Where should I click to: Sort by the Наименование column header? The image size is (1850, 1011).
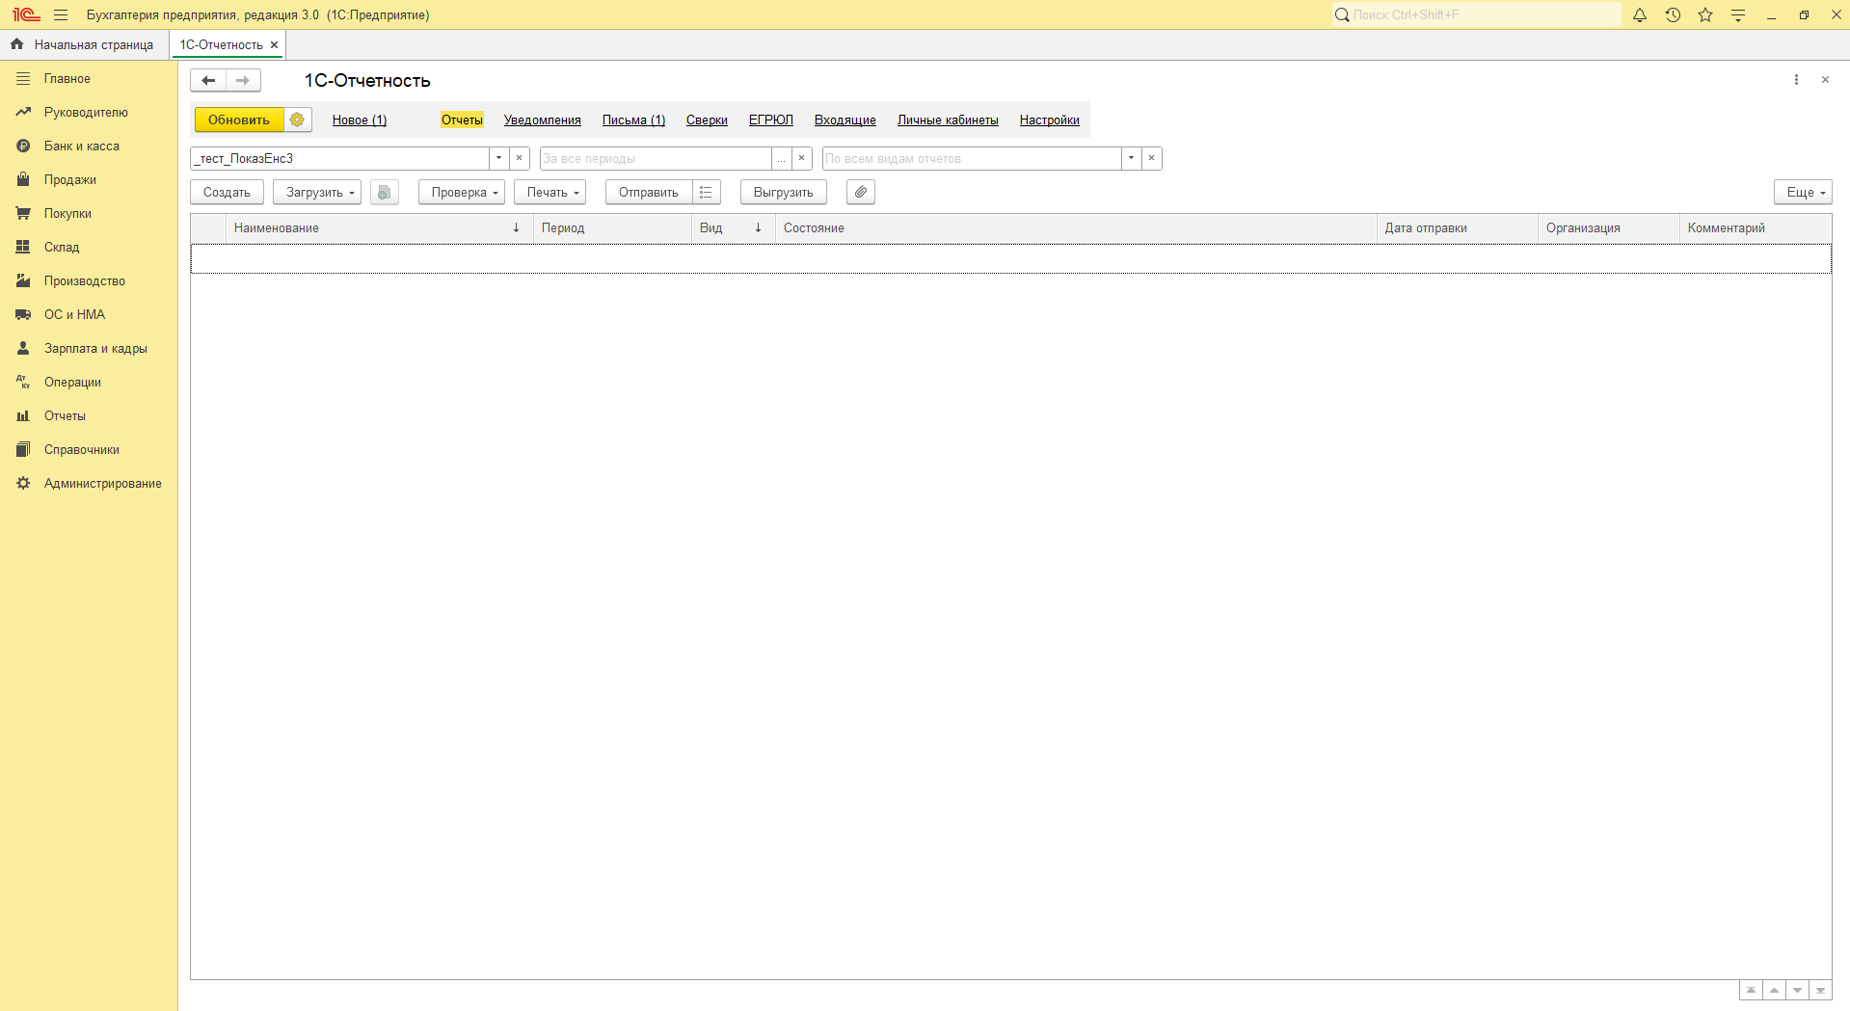pos(379,228)
